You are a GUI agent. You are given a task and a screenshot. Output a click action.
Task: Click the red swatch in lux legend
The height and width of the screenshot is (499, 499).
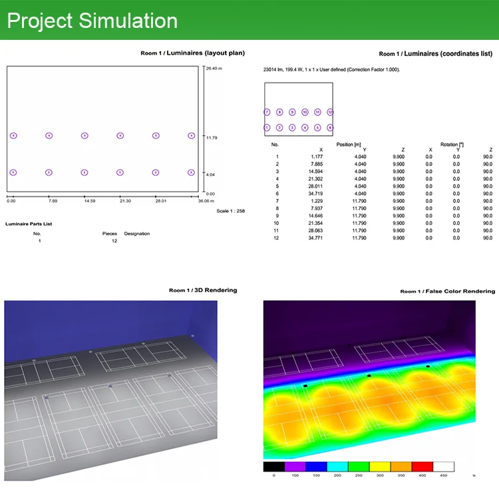pyautogui.click(x=422, y=466)
